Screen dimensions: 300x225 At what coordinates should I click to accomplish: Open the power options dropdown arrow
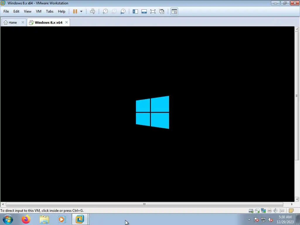(81, 11)
